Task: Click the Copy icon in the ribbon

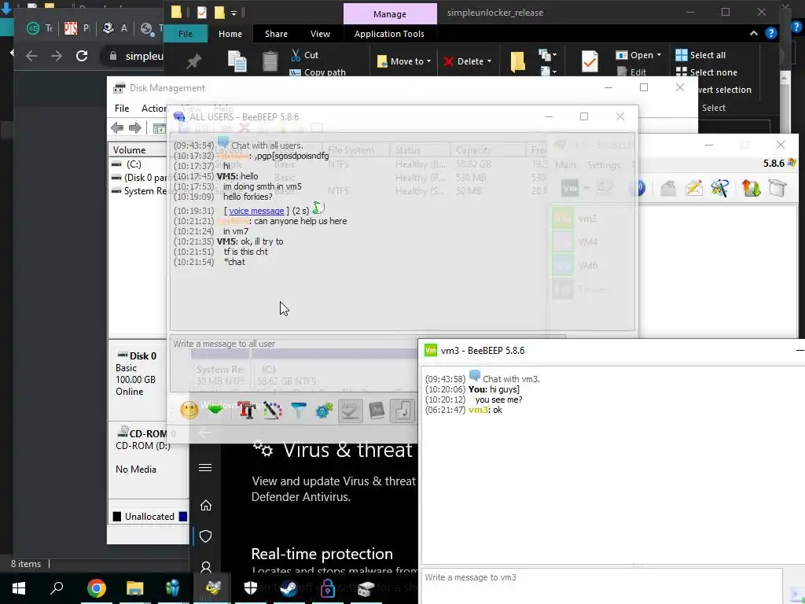Action: (237, 61)
